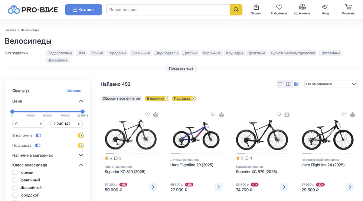This screenshot has width=363, height=201.
Task: Open Haro Flightline 24 via arrow button
Action: coord(350,187)
